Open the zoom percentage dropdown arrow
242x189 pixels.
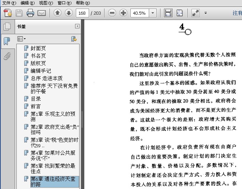coord(153,13)
